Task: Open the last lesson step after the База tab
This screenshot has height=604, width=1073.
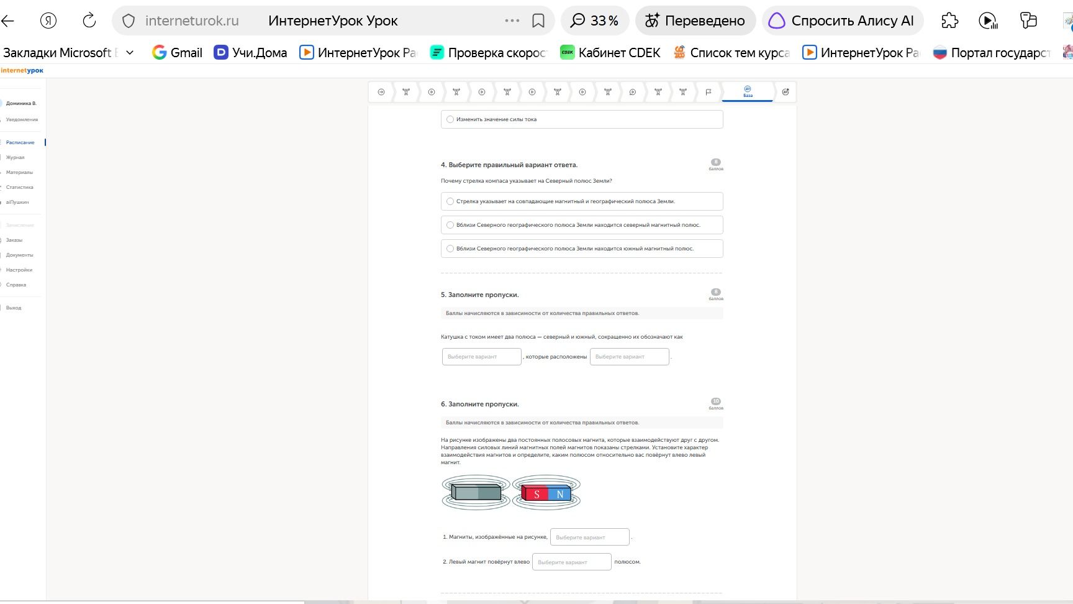Action: 786,92
